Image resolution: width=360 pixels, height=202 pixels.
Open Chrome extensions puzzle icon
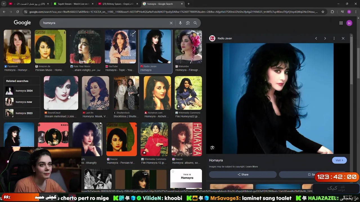tap(332, 12)
